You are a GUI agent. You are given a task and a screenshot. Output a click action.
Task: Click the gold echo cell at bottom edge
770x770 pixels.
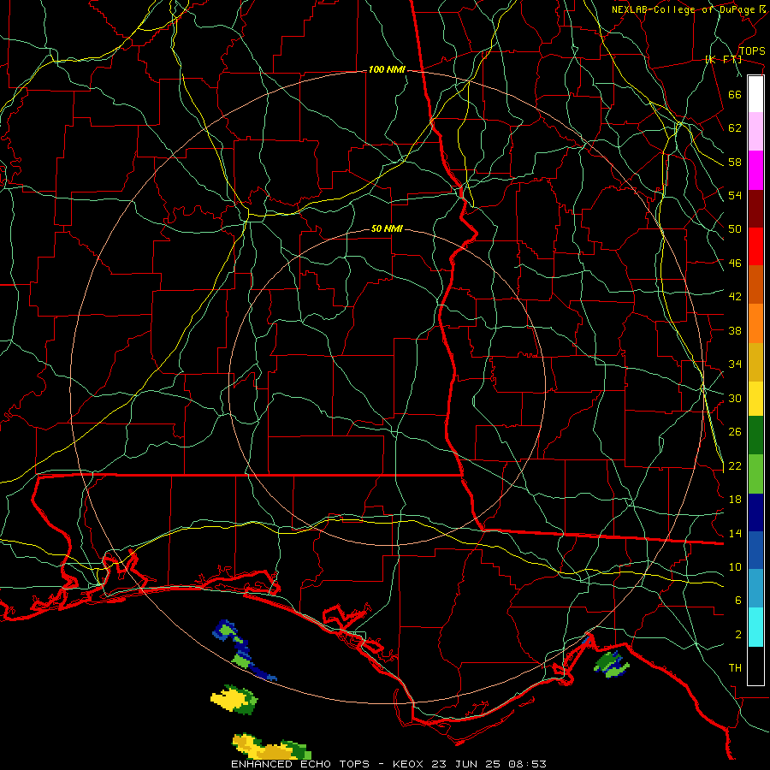[271, 747]
